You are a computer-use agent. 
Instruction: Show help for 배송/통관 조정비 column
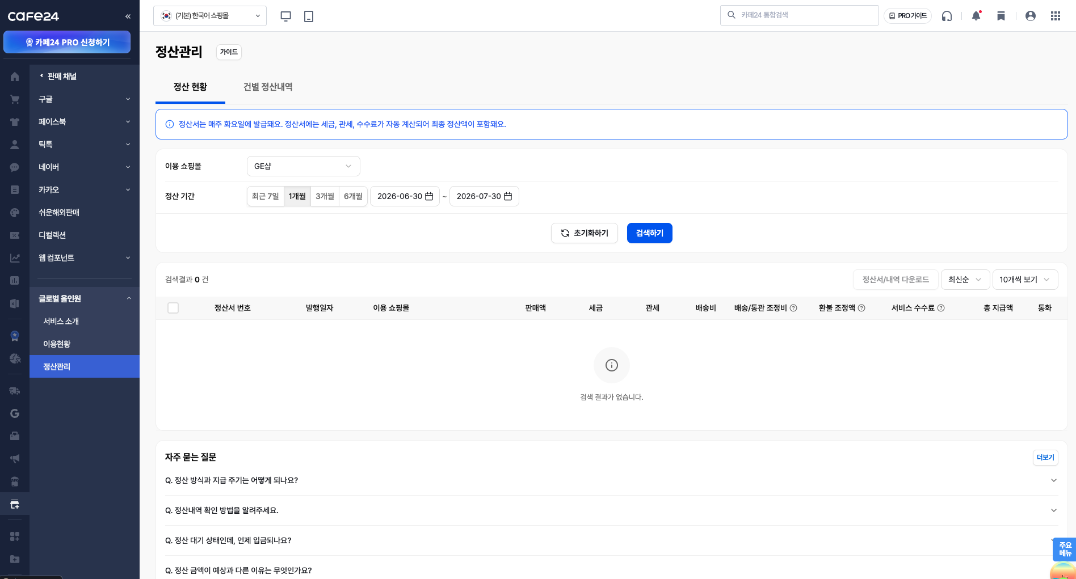coord(793,308)
